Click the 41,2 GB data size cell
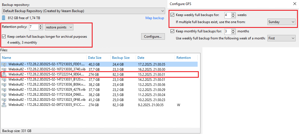The image size is (299, 134). coord(94,100)
